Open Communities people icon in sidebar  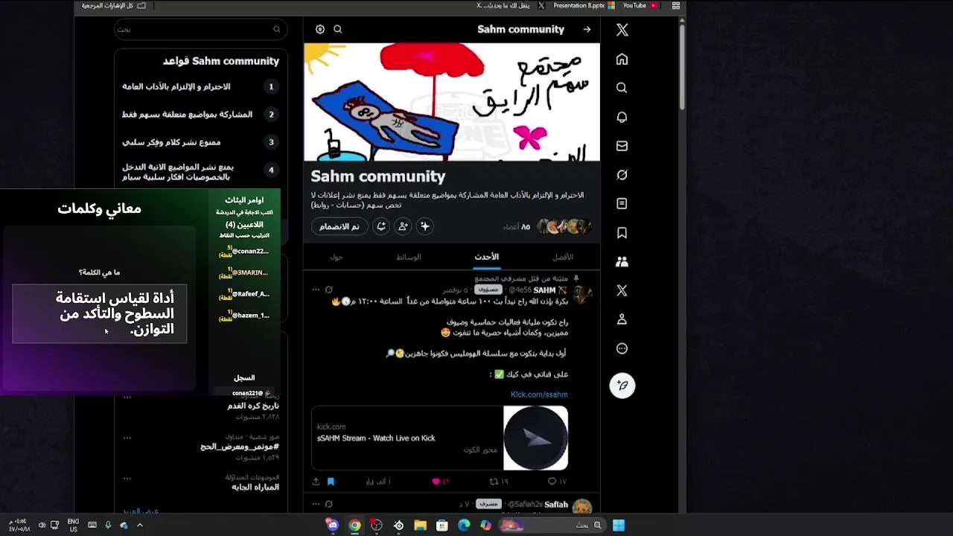click(622, 261)
